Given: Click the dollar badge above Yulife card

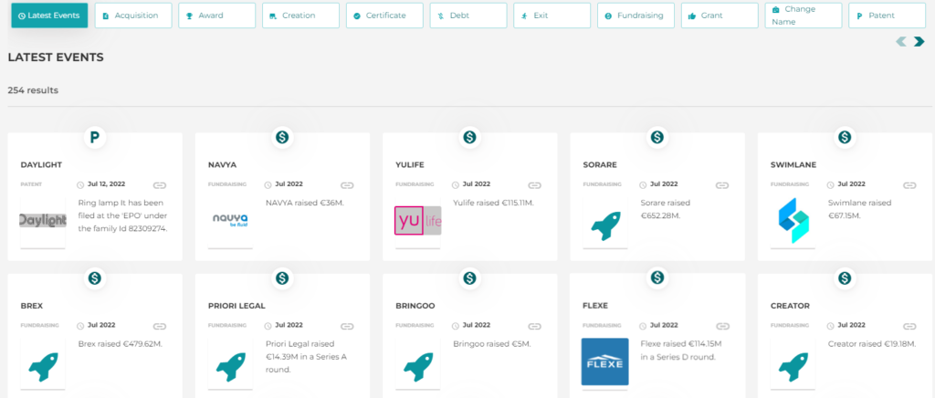Looking at the screenshot, I should 470,138.
